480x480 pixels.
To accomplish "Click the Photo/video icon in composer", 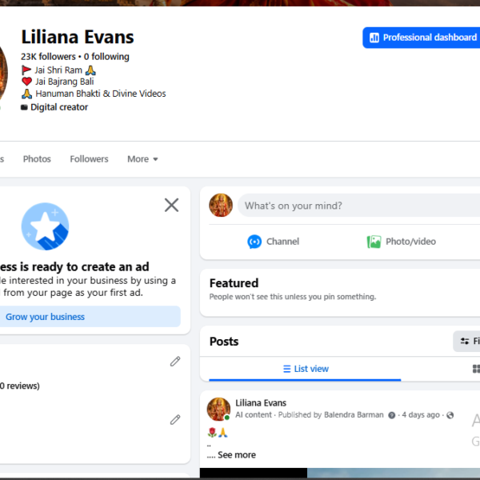I will 374,242.
